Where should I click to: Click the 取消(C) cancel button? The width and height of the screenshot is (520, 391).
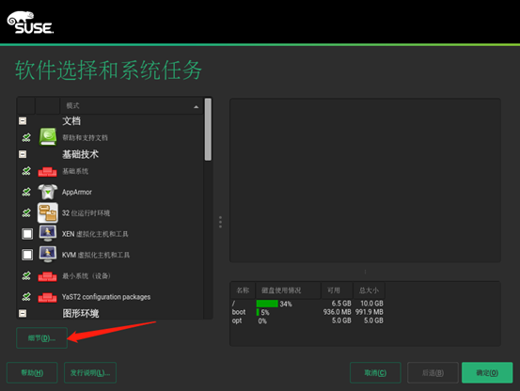(x=375, y=373)
